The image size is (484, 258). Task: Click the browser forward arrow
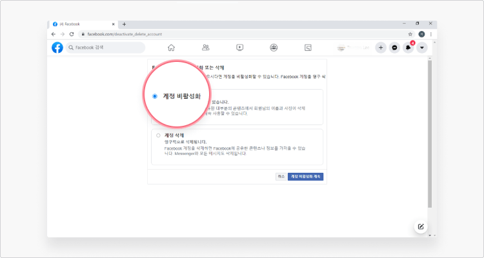click(x=63, y=34)
